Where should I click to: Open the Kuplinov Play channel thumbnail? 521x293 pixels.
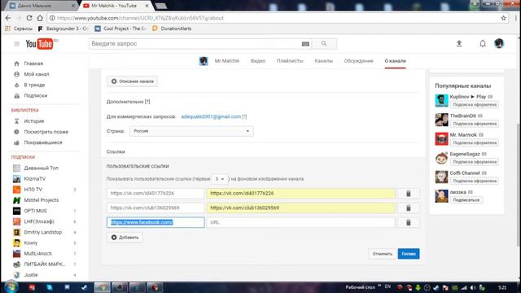(441, 100)
